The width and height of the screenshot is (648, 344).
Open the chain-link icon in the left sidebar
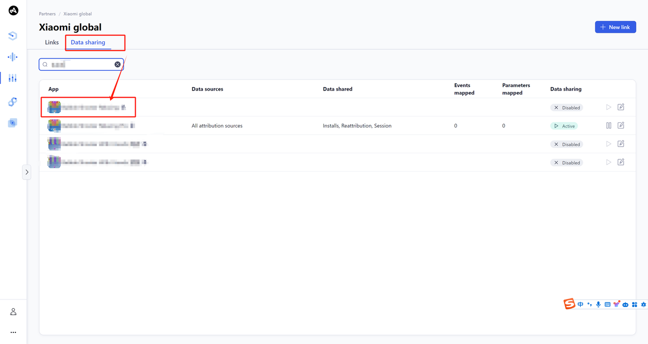pyautogui.click(x=13, y=102)
